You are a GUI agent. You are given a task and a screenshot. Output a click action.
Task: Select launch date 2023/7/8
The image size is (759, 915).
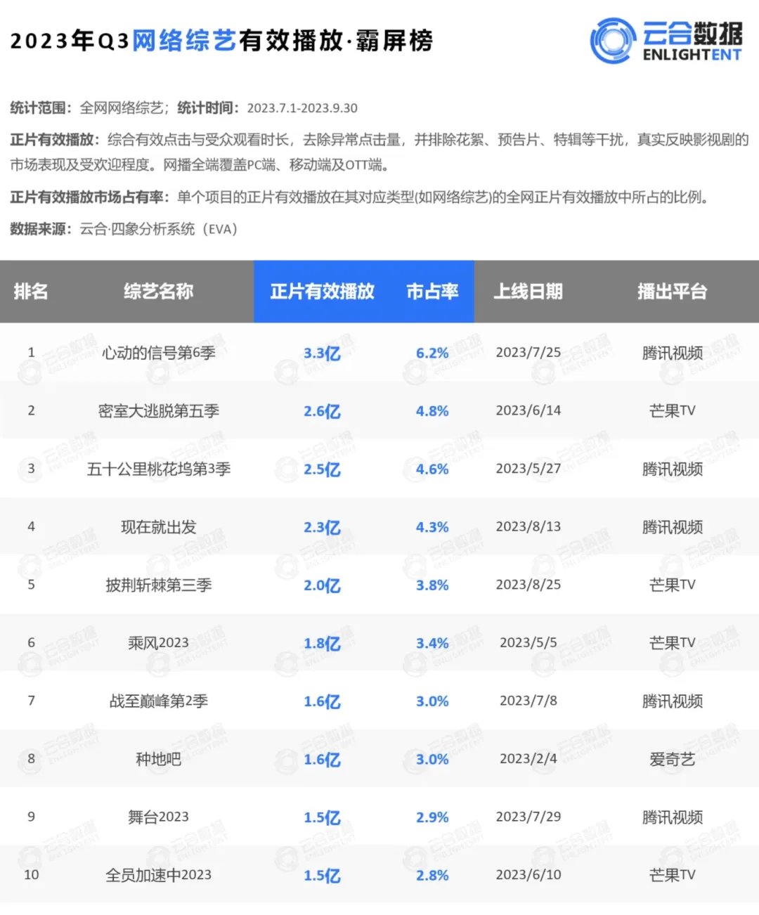pyautogui.click(x=528, y=701)
